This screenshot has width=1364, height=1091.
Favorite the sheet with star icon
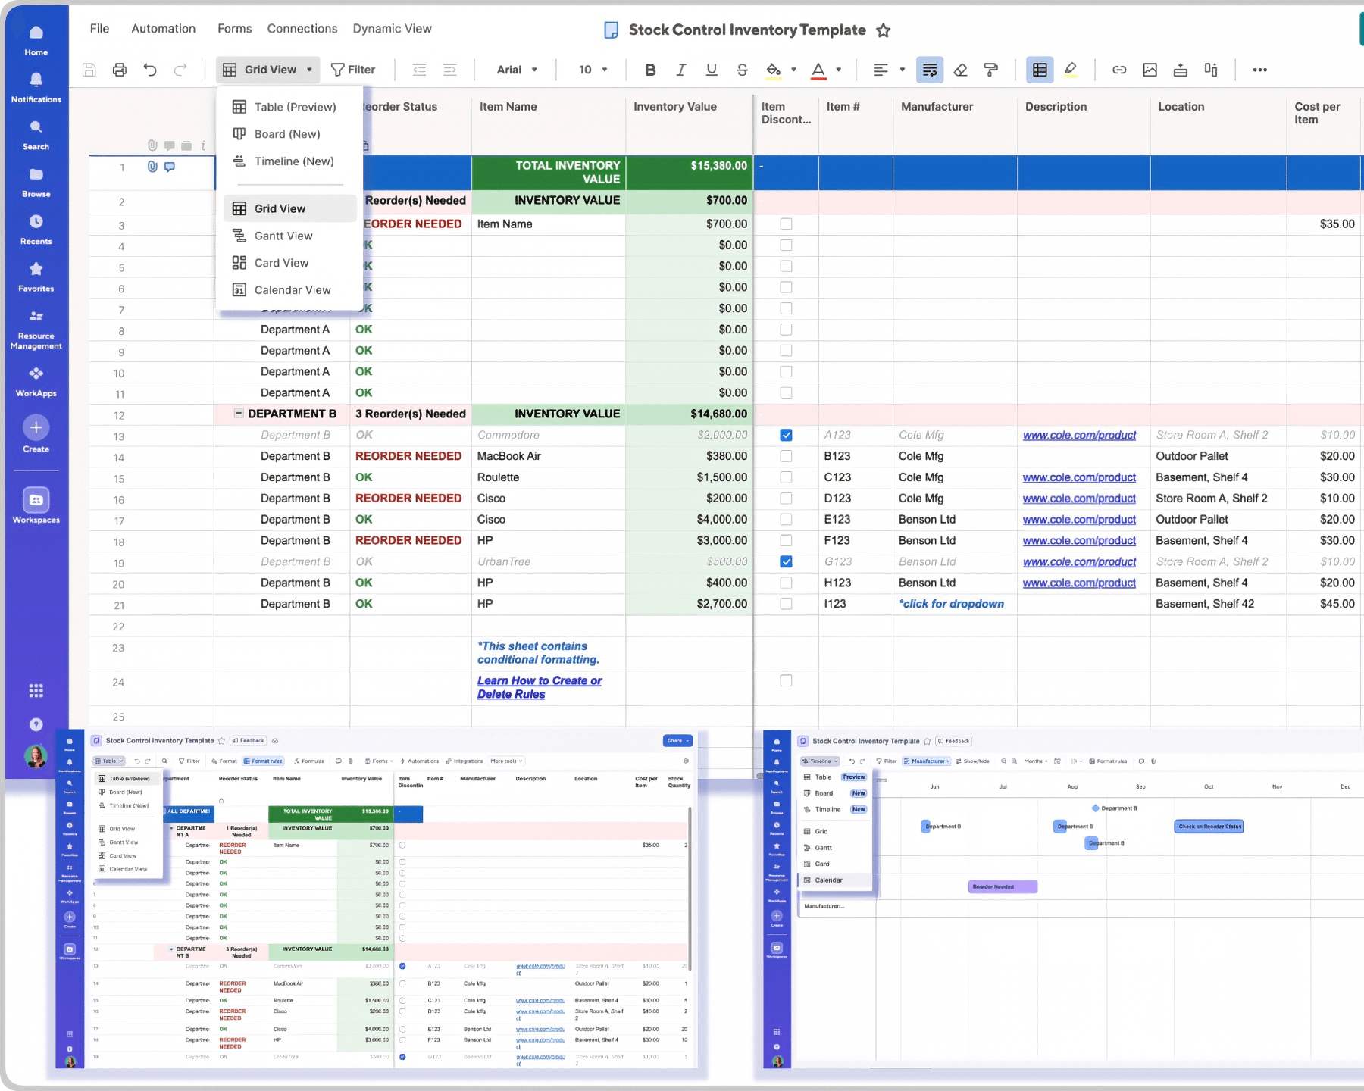[883, 30]
